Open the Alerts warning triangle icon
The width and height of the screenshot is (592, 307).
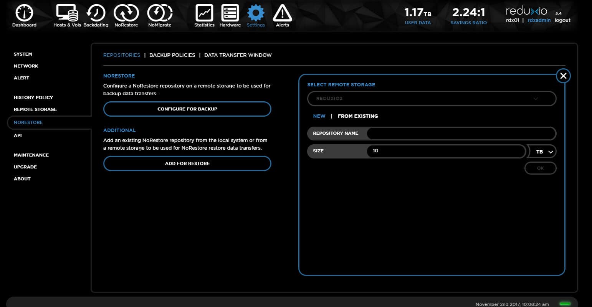[x=282, y=13]
